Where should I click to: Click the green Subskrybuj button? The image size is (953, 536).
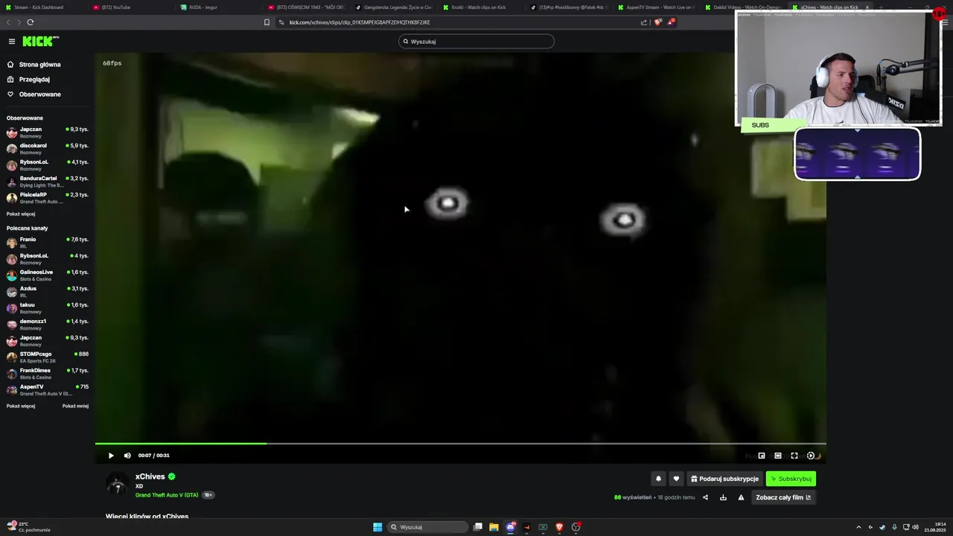click(x=791, y=479)
